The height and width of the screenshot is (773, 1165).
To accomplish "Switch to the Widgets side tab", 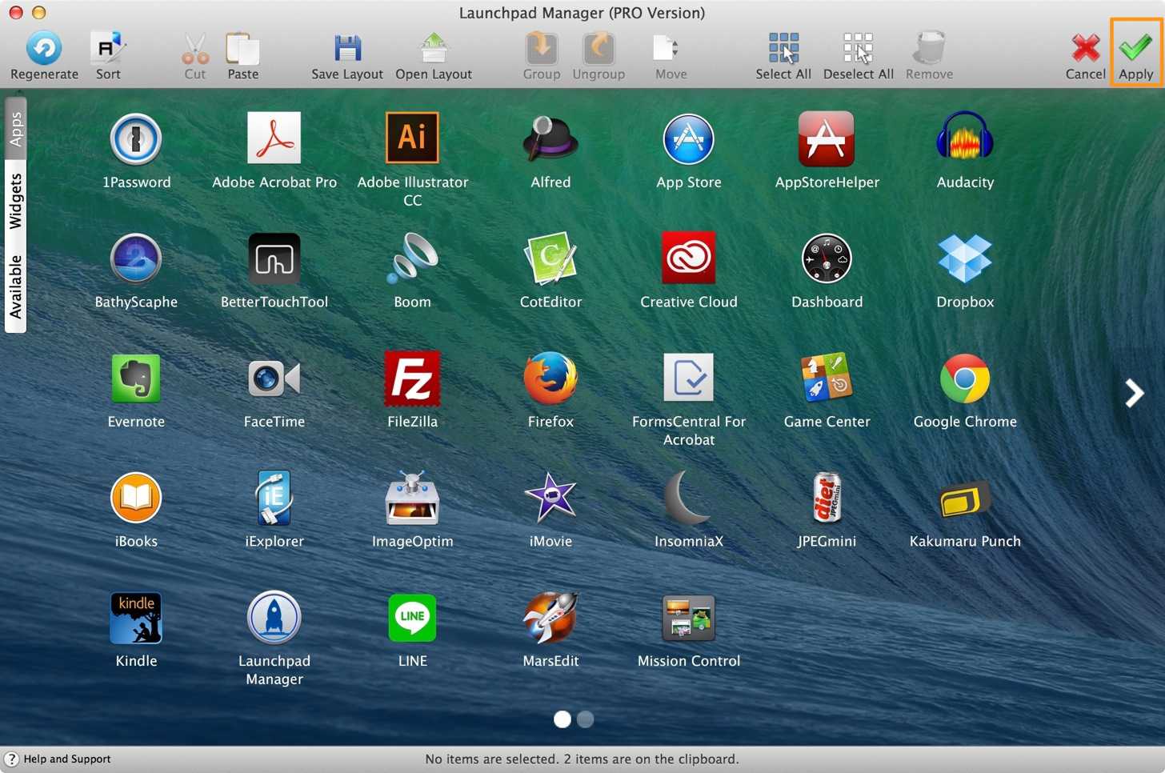I will coord(15,202).
